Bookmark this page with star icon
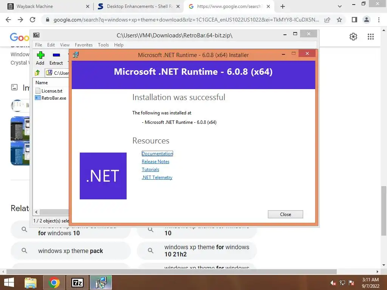 point(339,20)
